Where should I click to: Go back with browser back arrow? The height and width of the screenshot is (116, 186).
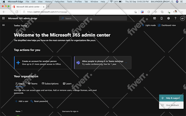pos(4,12)
